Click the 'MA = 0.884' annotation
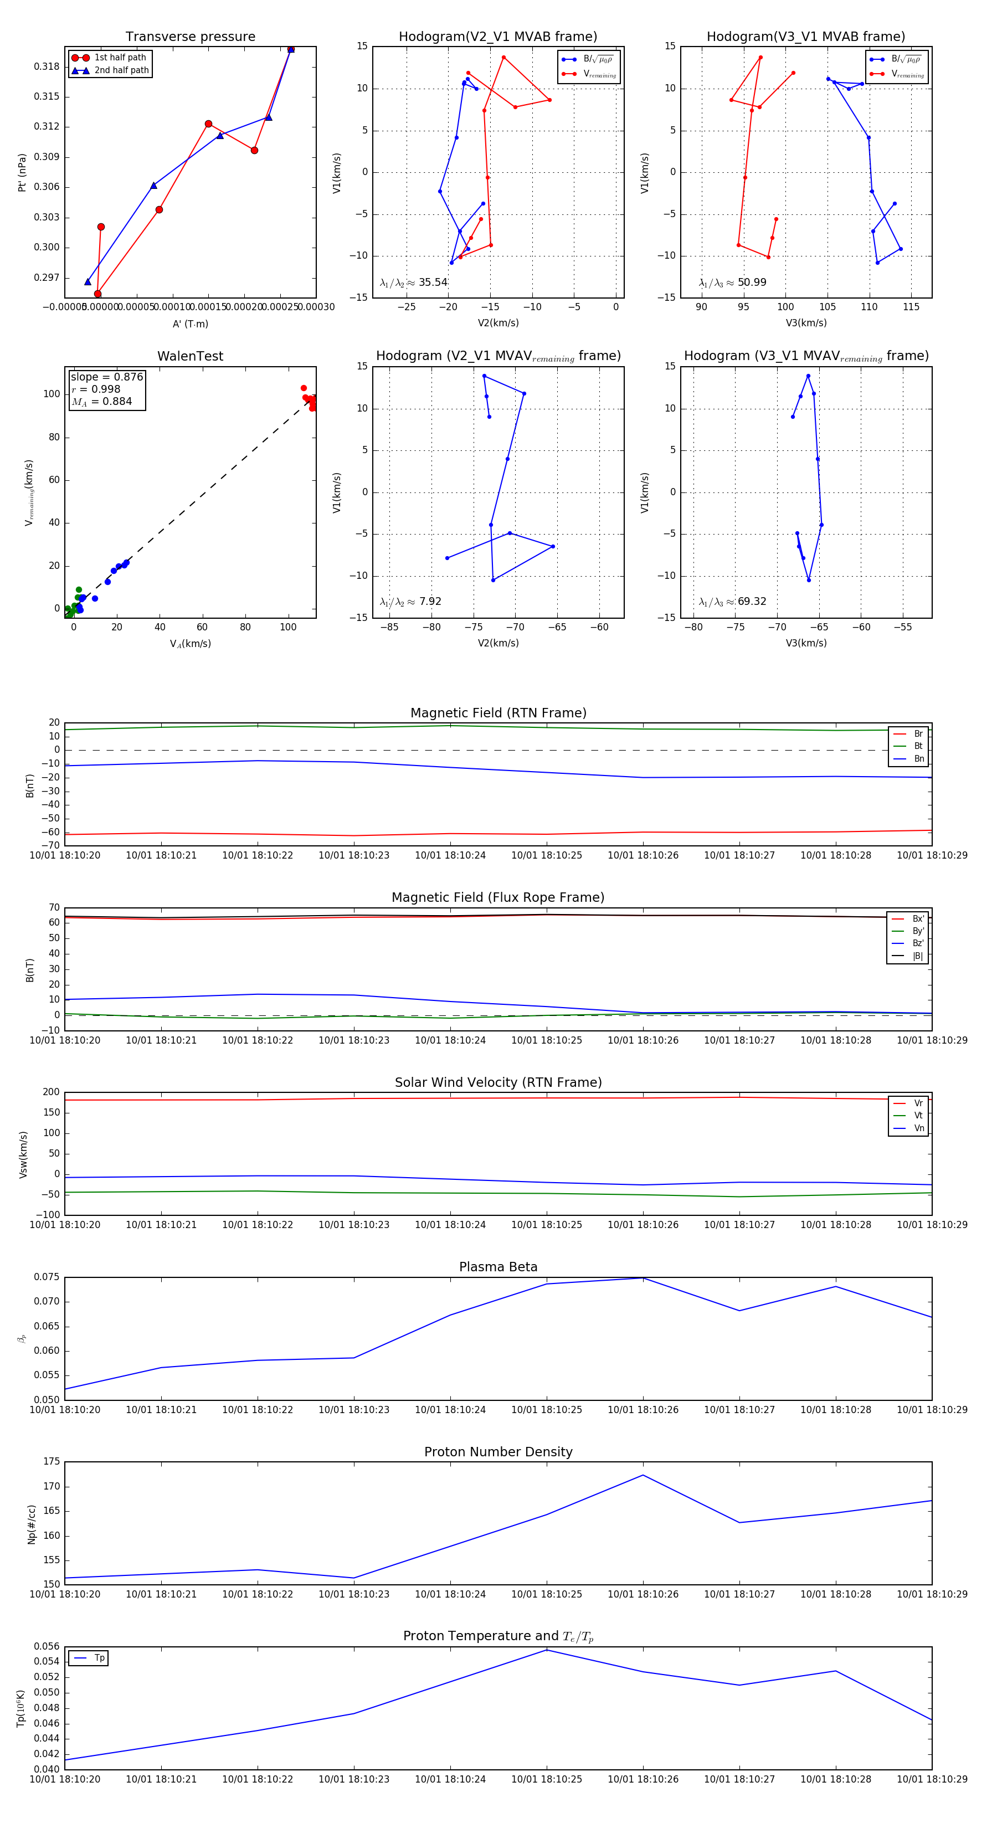997x1828 pixels. (101, 402)
